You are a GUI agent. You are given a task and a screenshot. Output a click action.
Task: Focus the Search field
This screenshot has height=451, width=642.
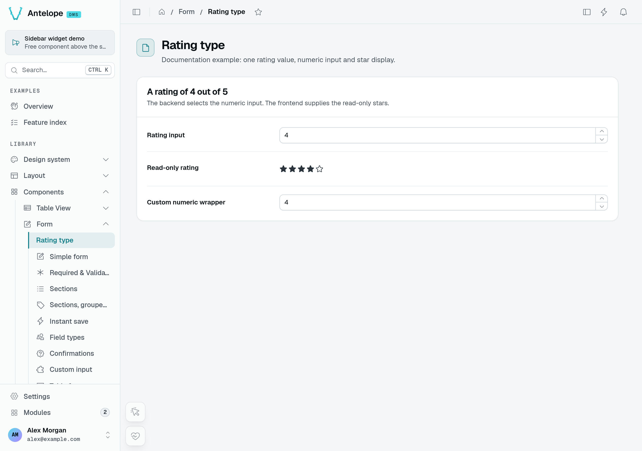tap(60, 70)
